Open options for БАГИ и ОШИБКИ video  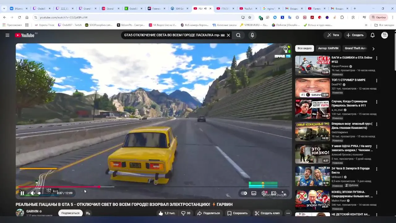[x=377, y=58]
